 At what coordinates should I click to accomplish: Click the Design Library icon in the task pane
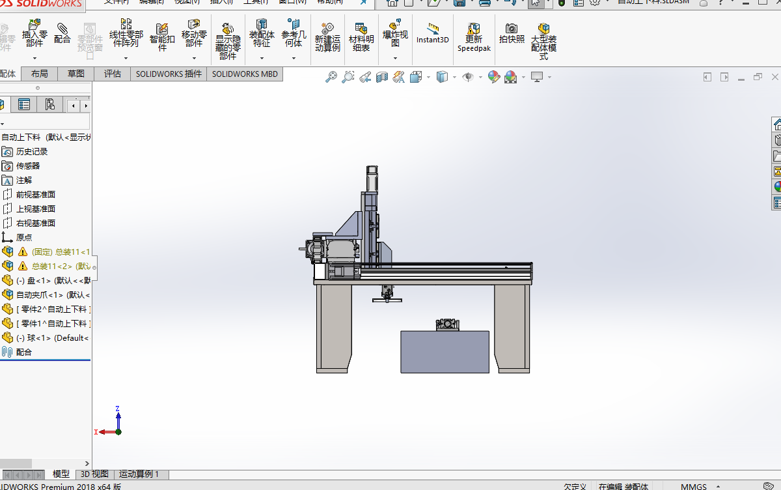[777, 140]
